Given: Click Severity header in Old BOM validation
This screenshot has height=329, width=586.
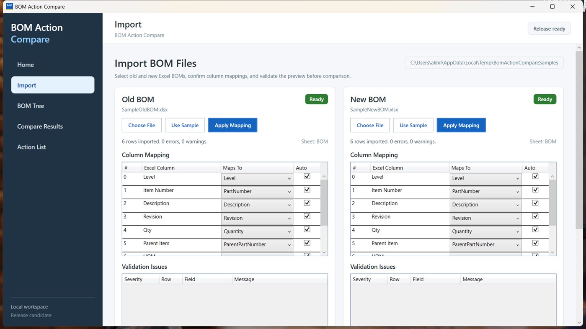Looking at the screenshot, I should click(x=141, y=279).
